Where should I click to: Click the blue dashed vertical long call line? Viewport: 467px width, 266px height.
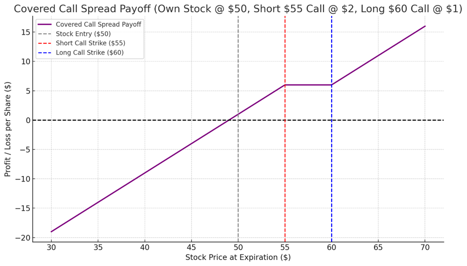point(332,174)
